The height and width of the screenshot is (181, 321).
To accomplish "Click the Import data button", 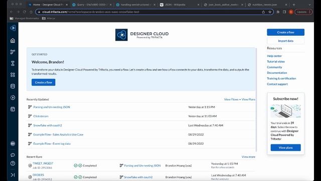I will 285,41.
